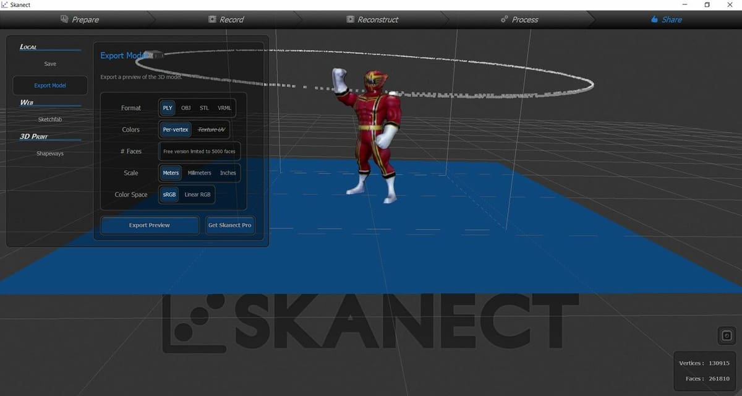Click the Reconstruct tab icon
Image resolution: width=742 pixels, height=396 pixels.
click(x=351, y=19)
